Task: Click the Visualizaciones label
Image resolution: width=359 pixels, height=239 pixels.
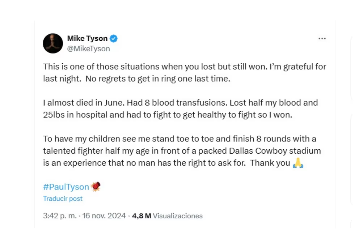Action: coord(178,216)
